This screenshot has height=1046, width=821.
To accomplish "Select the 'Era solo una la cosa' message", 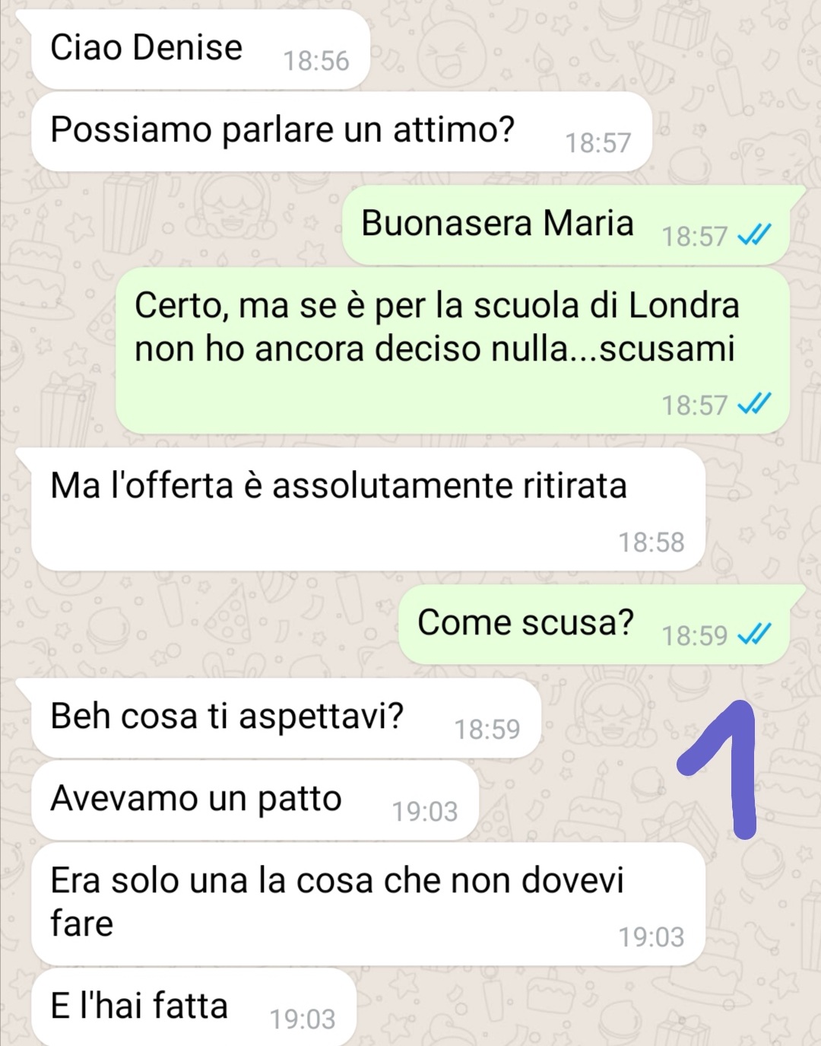I will pyautogui.click(x=369, y=905).
